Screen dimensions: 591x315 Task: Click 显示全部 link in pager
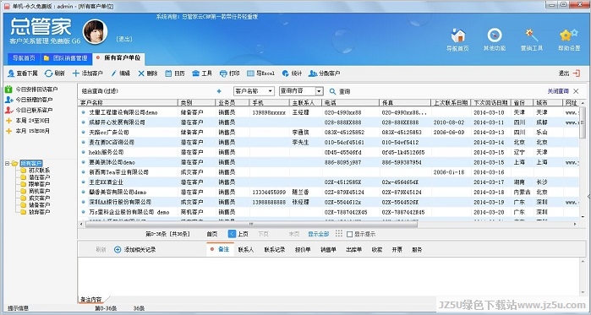tap(318, 234)
